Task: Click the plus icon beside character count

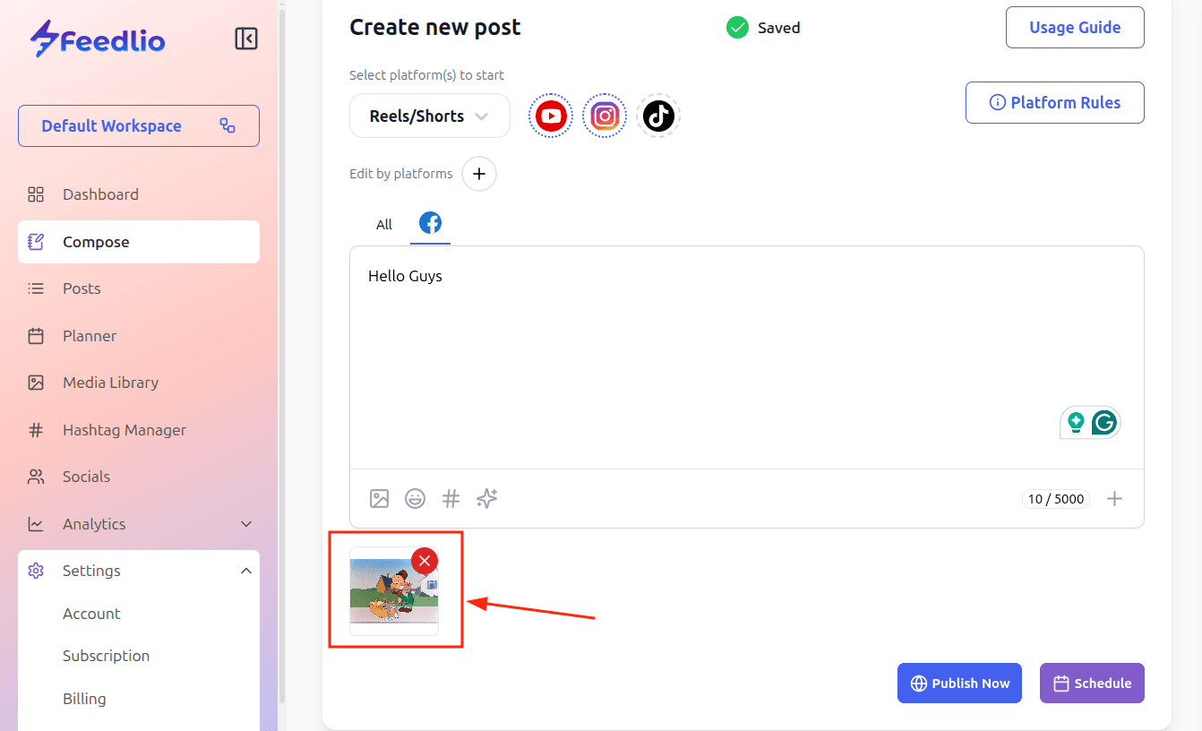Action: click(x=1114, y=499)
